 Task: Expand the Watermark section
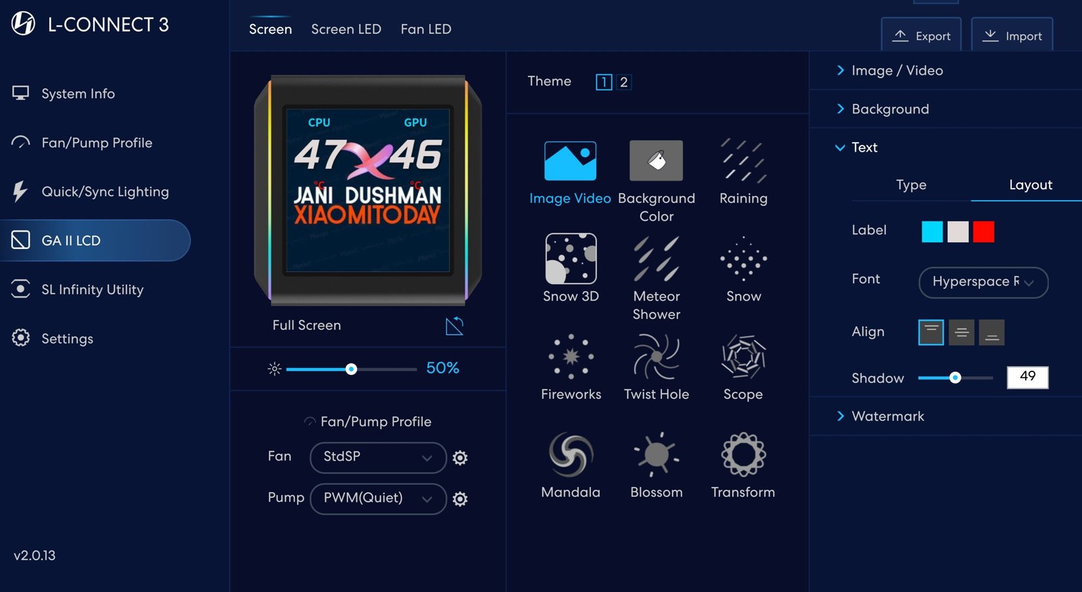point(887,416)
